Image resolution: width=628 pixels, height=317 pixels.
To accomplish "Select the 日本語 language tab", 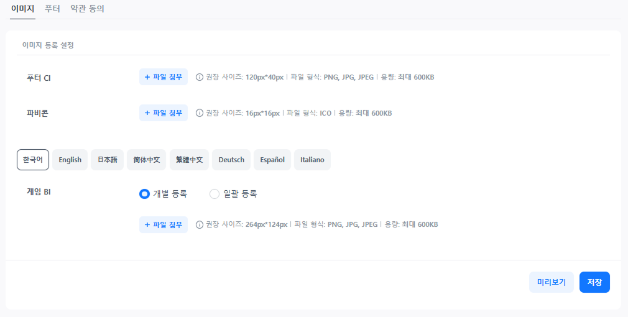I will point(107,160).
